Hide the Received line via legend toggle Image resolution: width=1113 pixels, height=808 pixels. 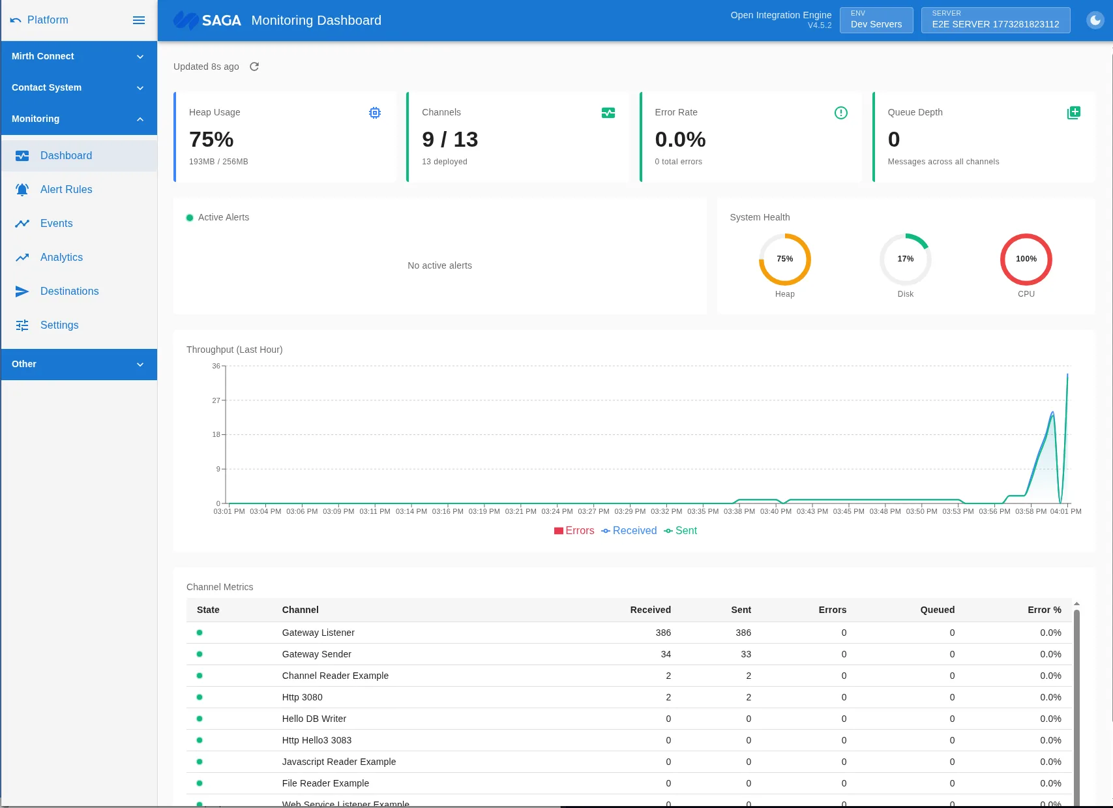pyautogui.click(x=629, y=531)
